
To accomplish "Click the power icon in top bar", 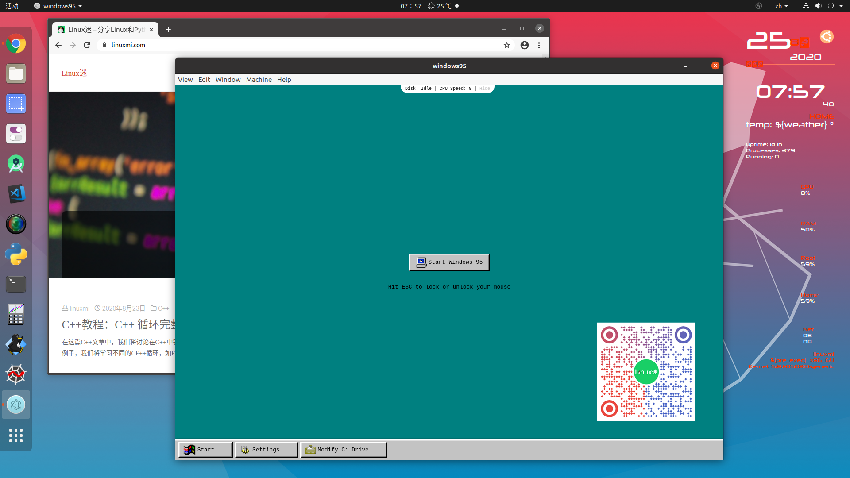I will (x=831, y=6).
